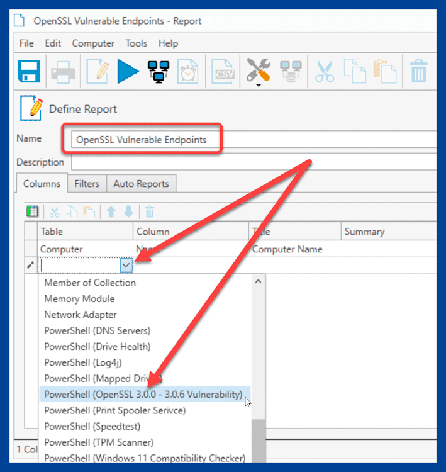Open the scheduled clock document icon
This screenshot has width=446, height=472.
(188, 71)
